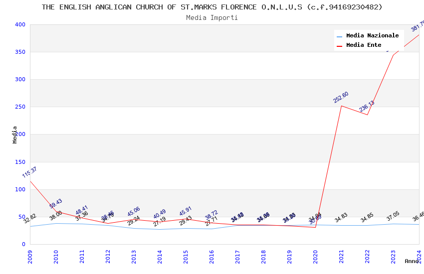
Task: Click the 236.13 data label
Action: (x=367, y=106)
